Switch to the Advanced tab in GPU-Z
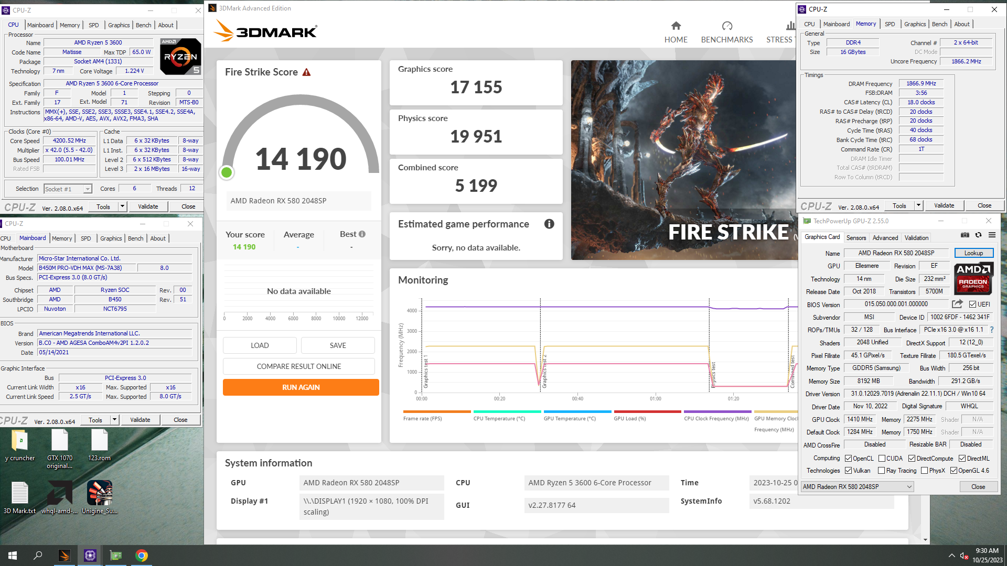Viewport: 1007px width, 566px height. coord(885,237)
